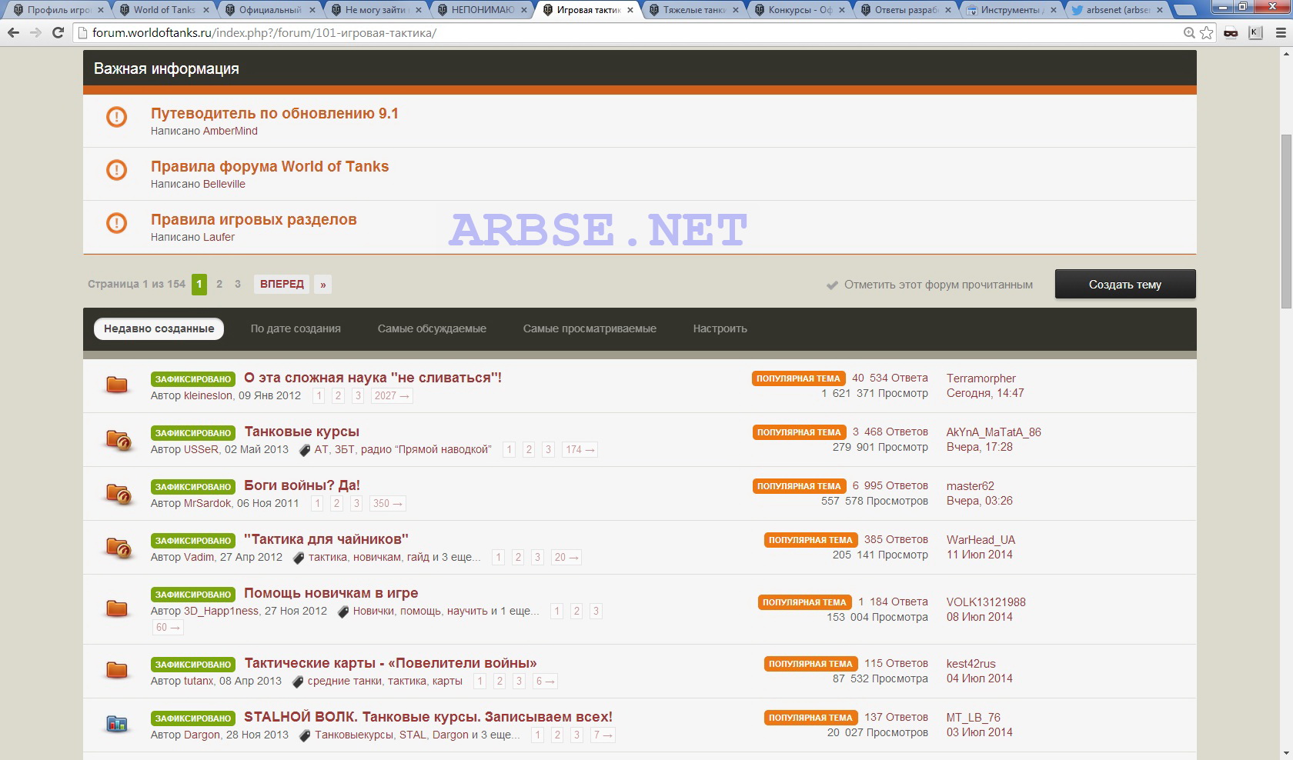1293x760 pixels.
Task: Click the tag icon in the Помощь новичкам row
Action: click(343, 612)
